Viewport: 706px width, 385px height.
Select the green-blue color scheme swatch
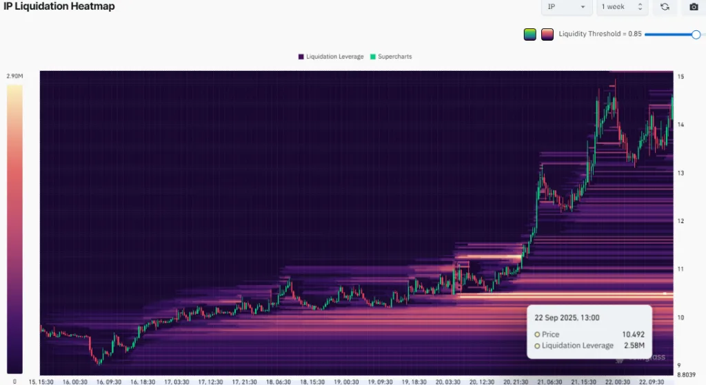[530, 34]
